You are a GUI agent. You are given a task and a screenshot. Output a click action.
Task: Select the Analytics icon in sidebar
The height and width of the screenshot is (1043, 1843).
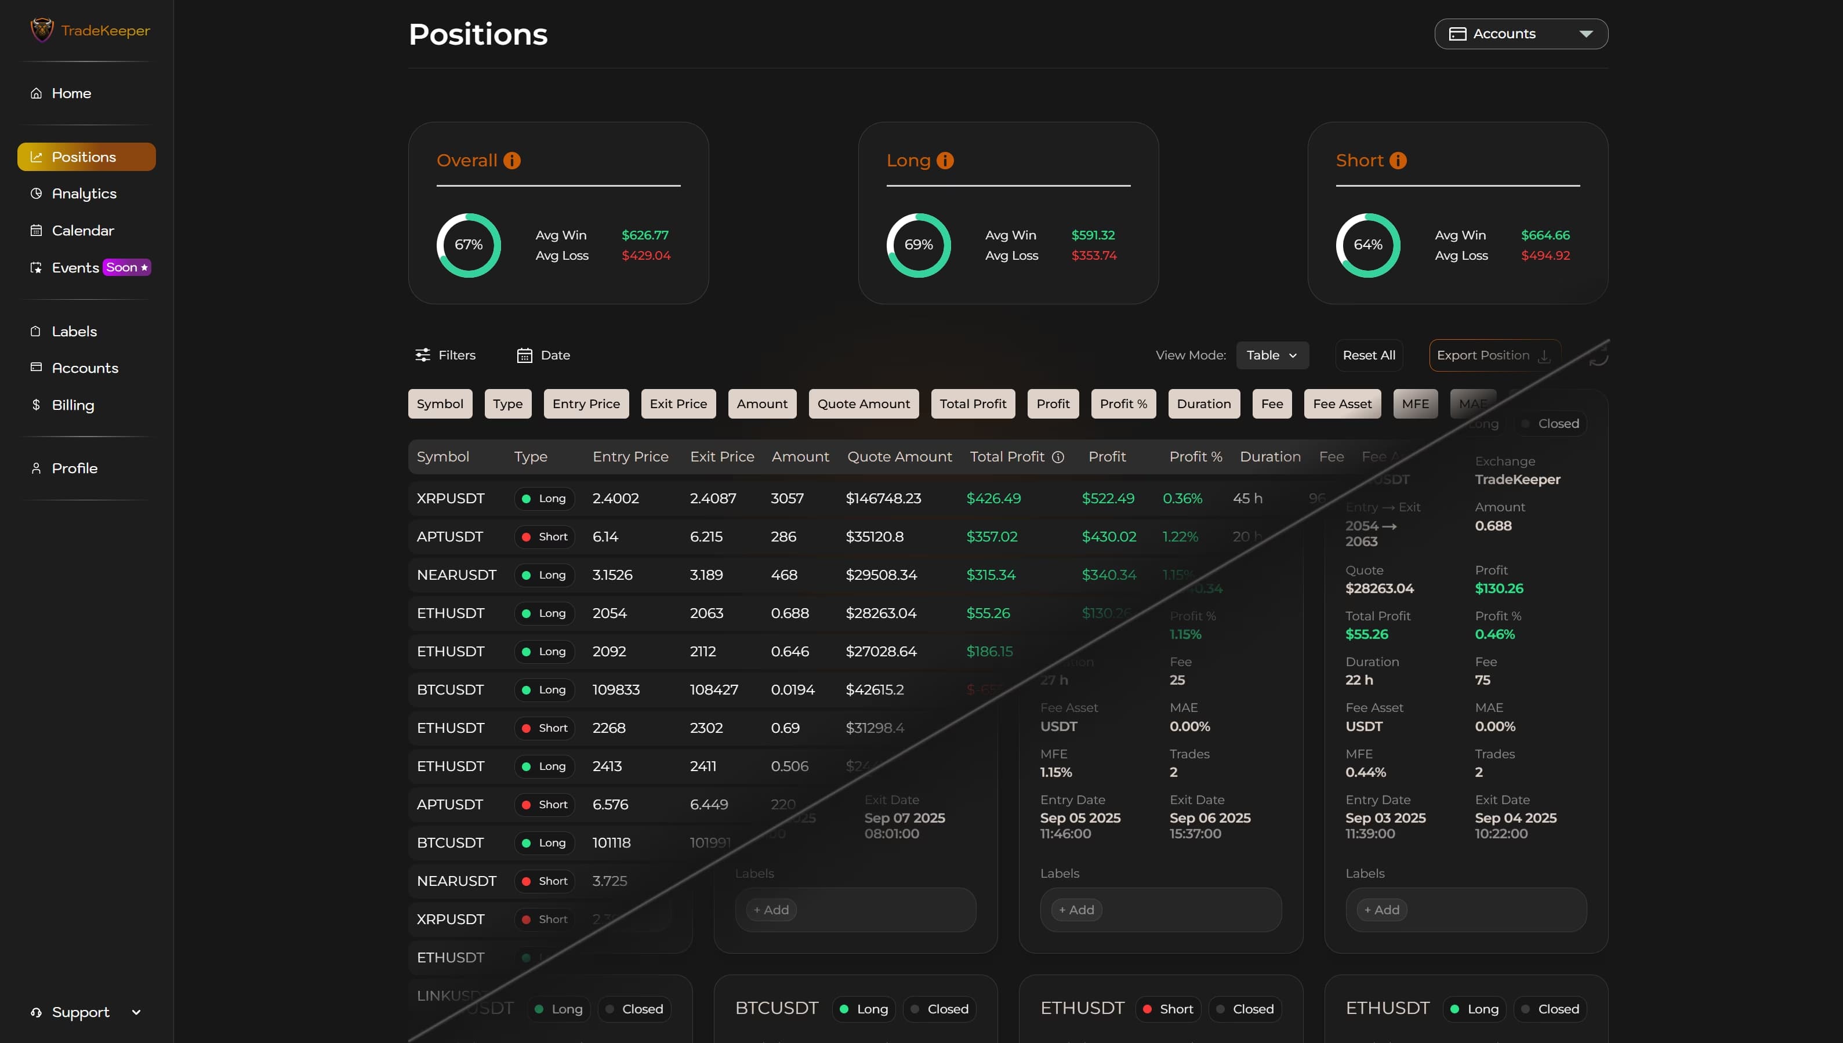(37, 194)
